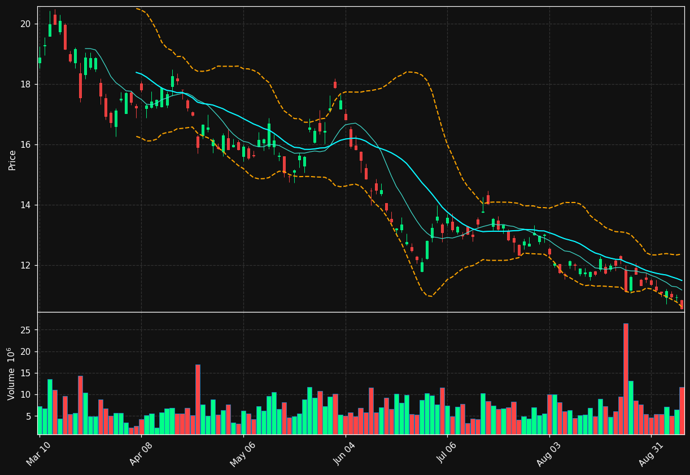Click the 'Jul 06' date axis label

coord(446,454)
